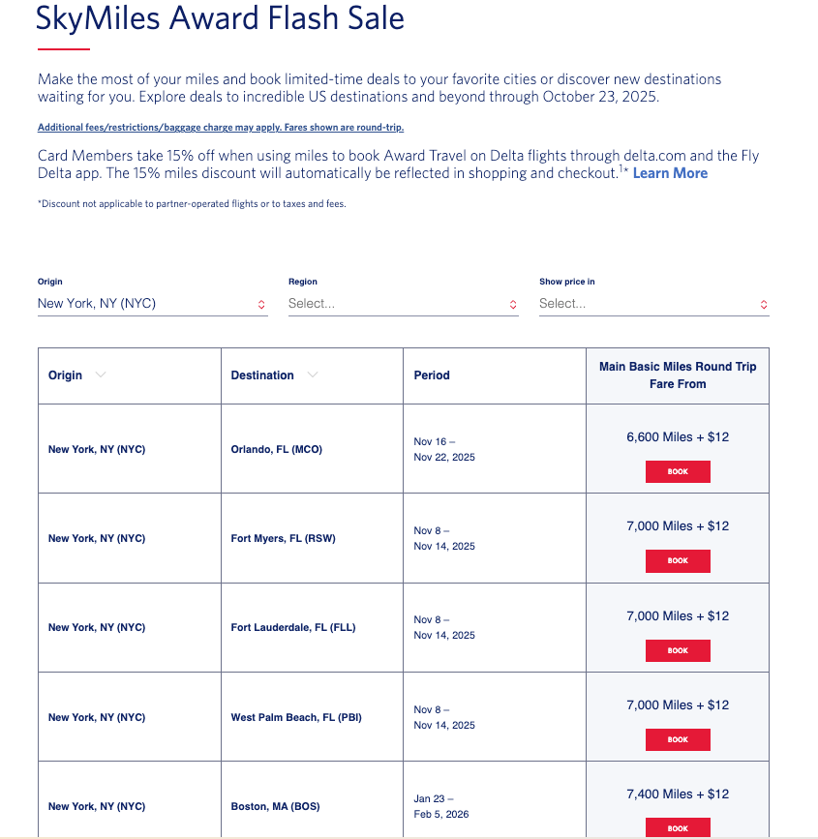The image size is (818, 839).
Task: Click the Destination column header
Action: point(262,375)
